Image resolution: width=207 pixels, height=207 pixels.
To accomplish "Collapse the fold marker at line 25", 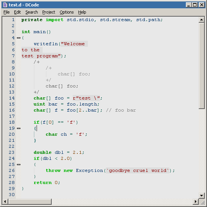I will 18,164.
